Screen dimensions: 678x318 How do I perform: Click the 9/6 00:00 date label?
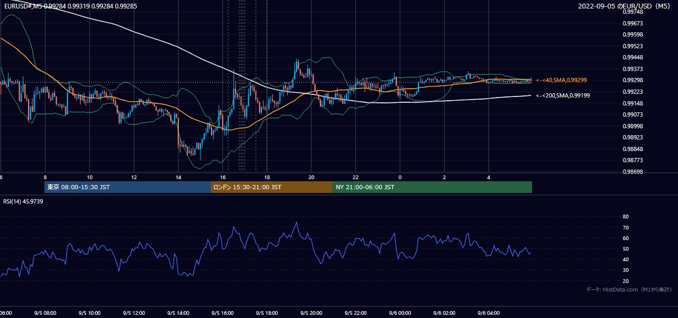click(x=400, y=313)
